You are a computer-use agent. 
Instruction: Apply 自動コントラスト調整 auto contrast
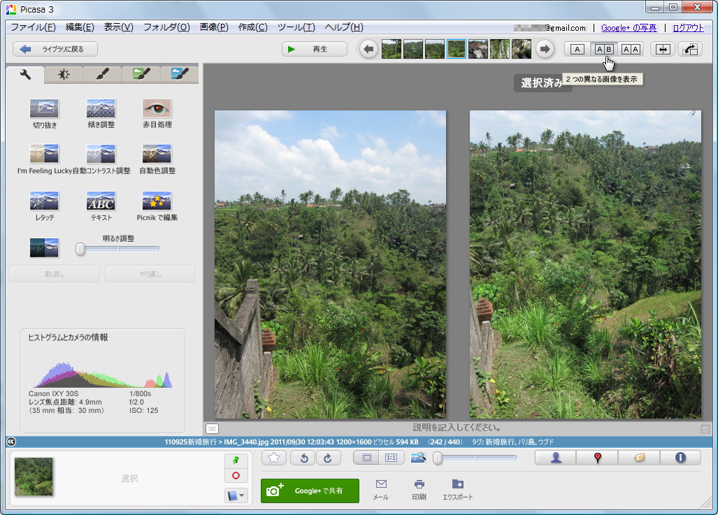coord(101,159)
